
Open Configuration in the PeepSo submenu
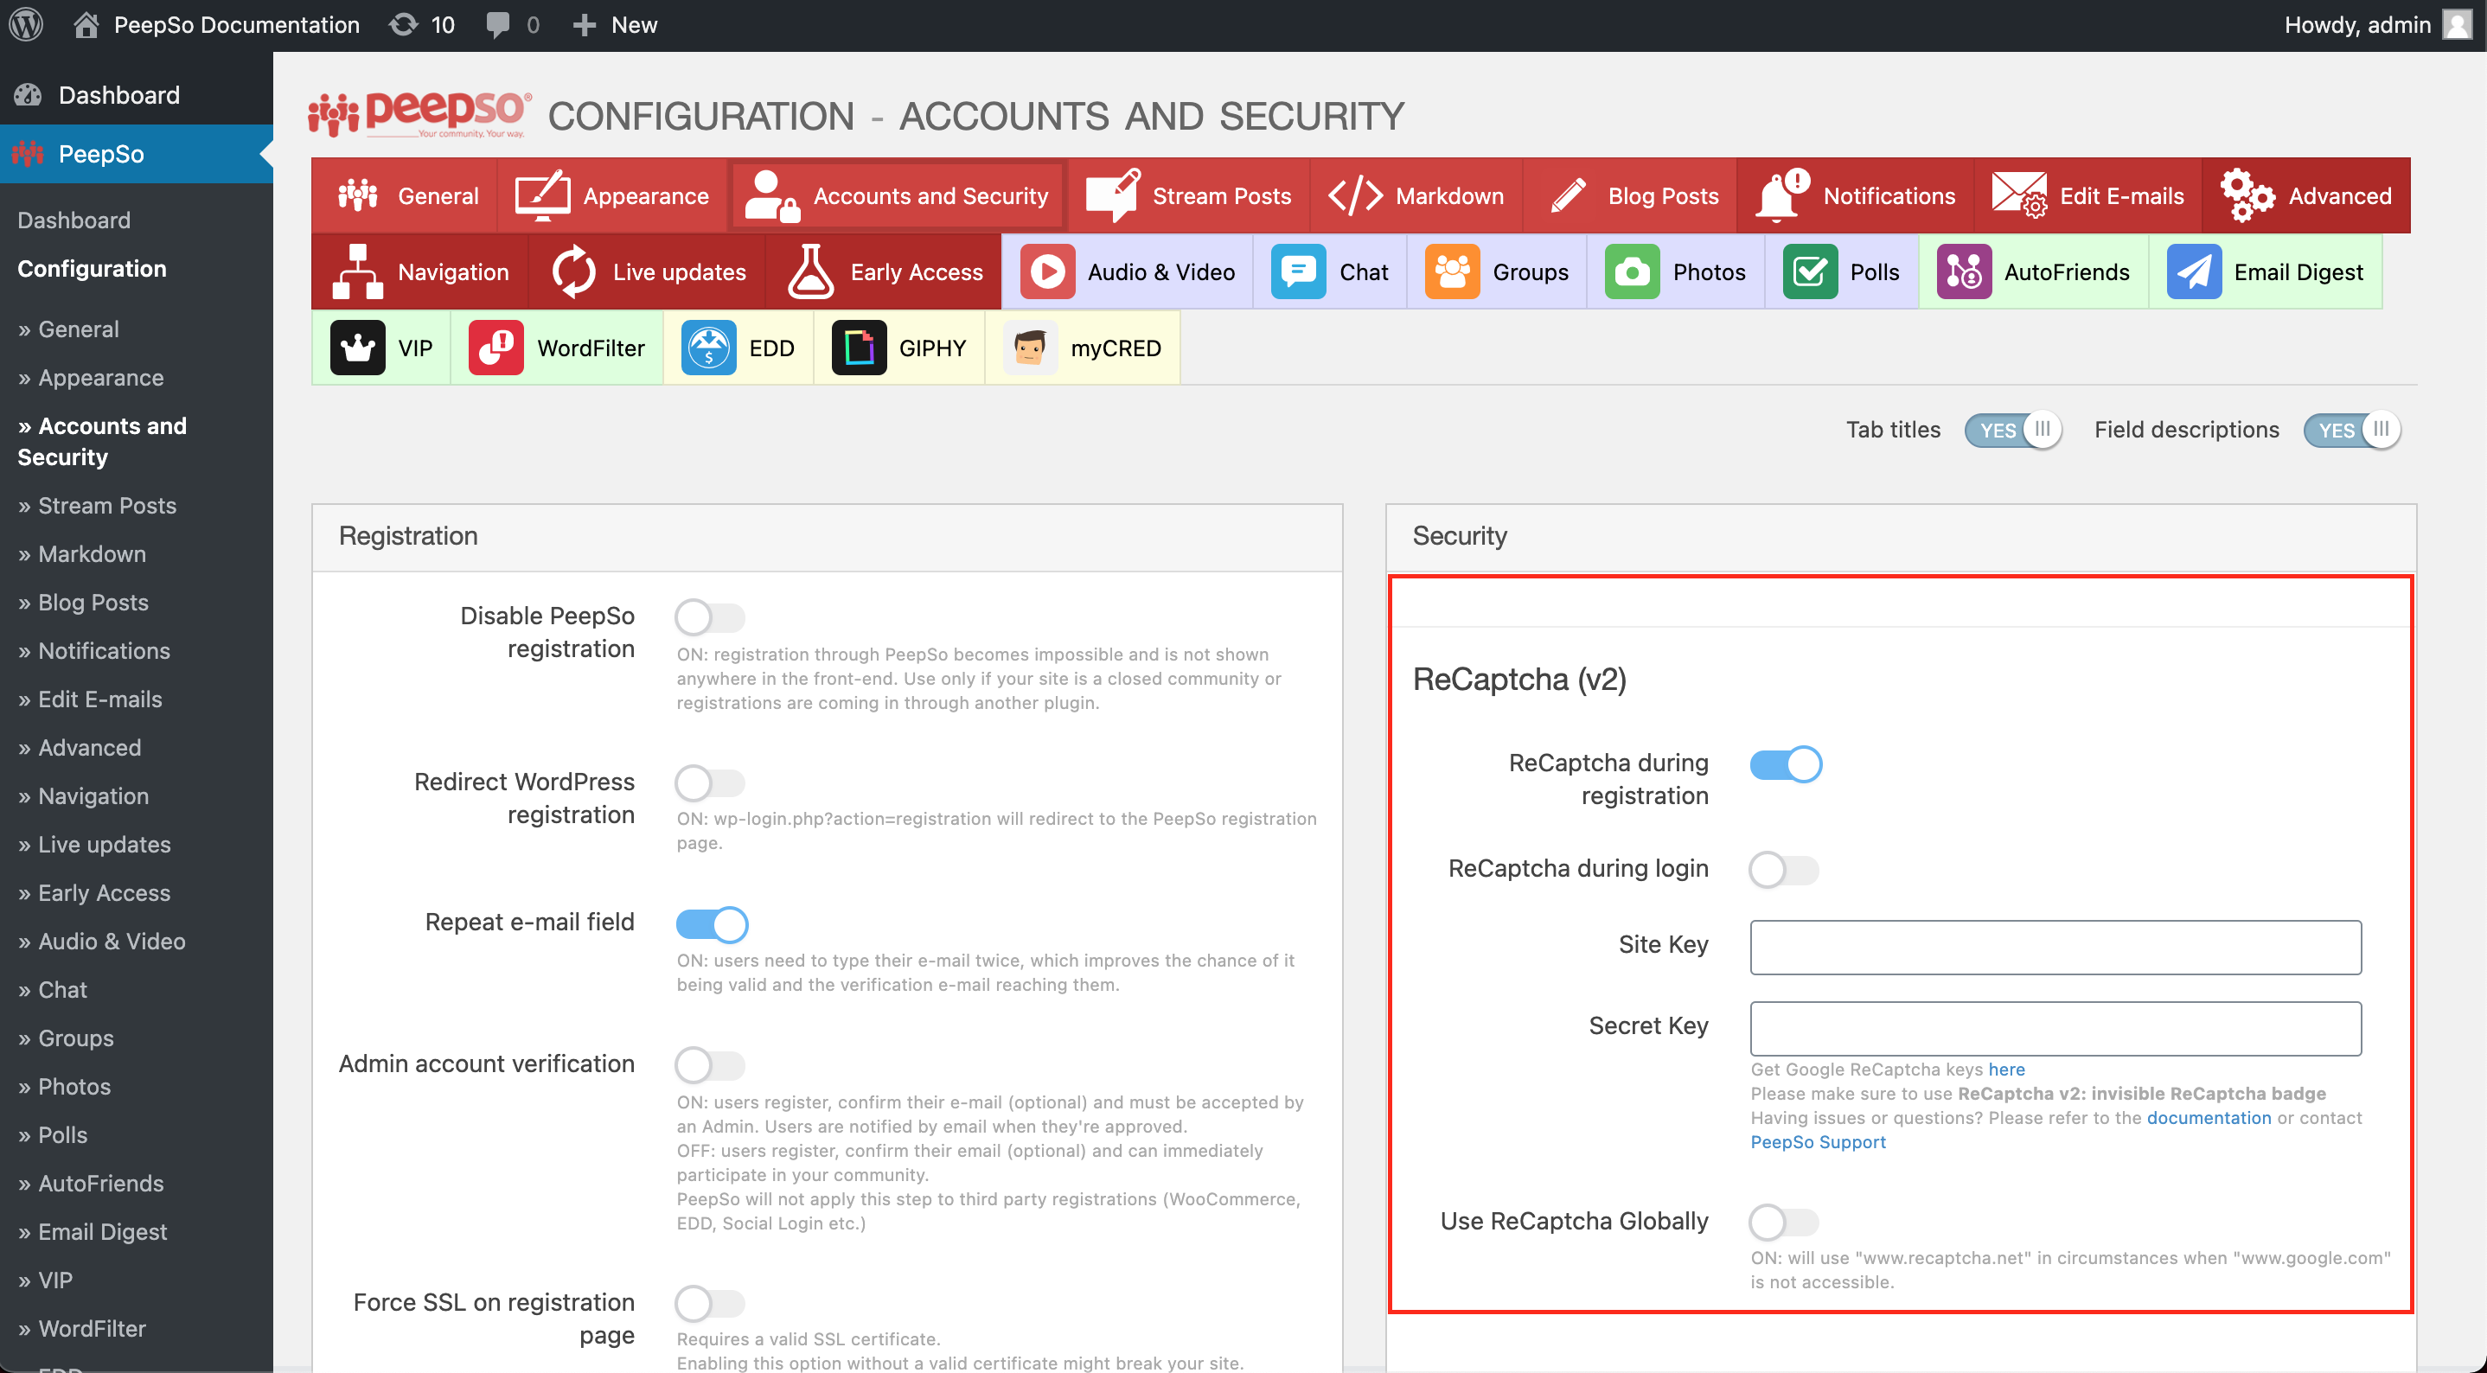(x=92, y=268)
